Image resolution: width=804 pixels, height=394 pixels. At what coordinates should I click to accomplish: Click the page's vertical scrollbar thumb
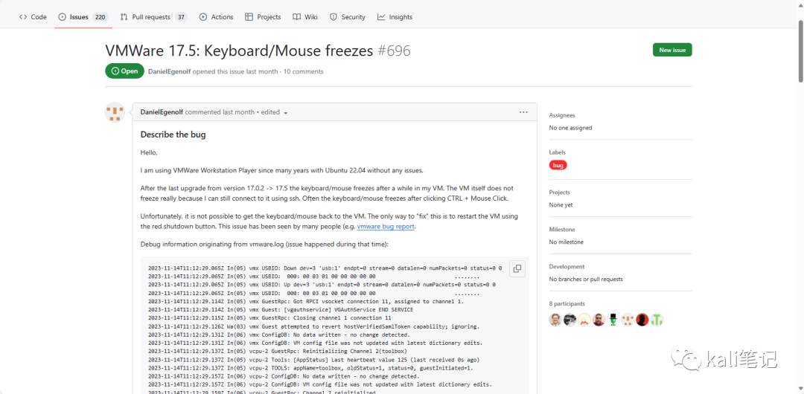point(801,51)
